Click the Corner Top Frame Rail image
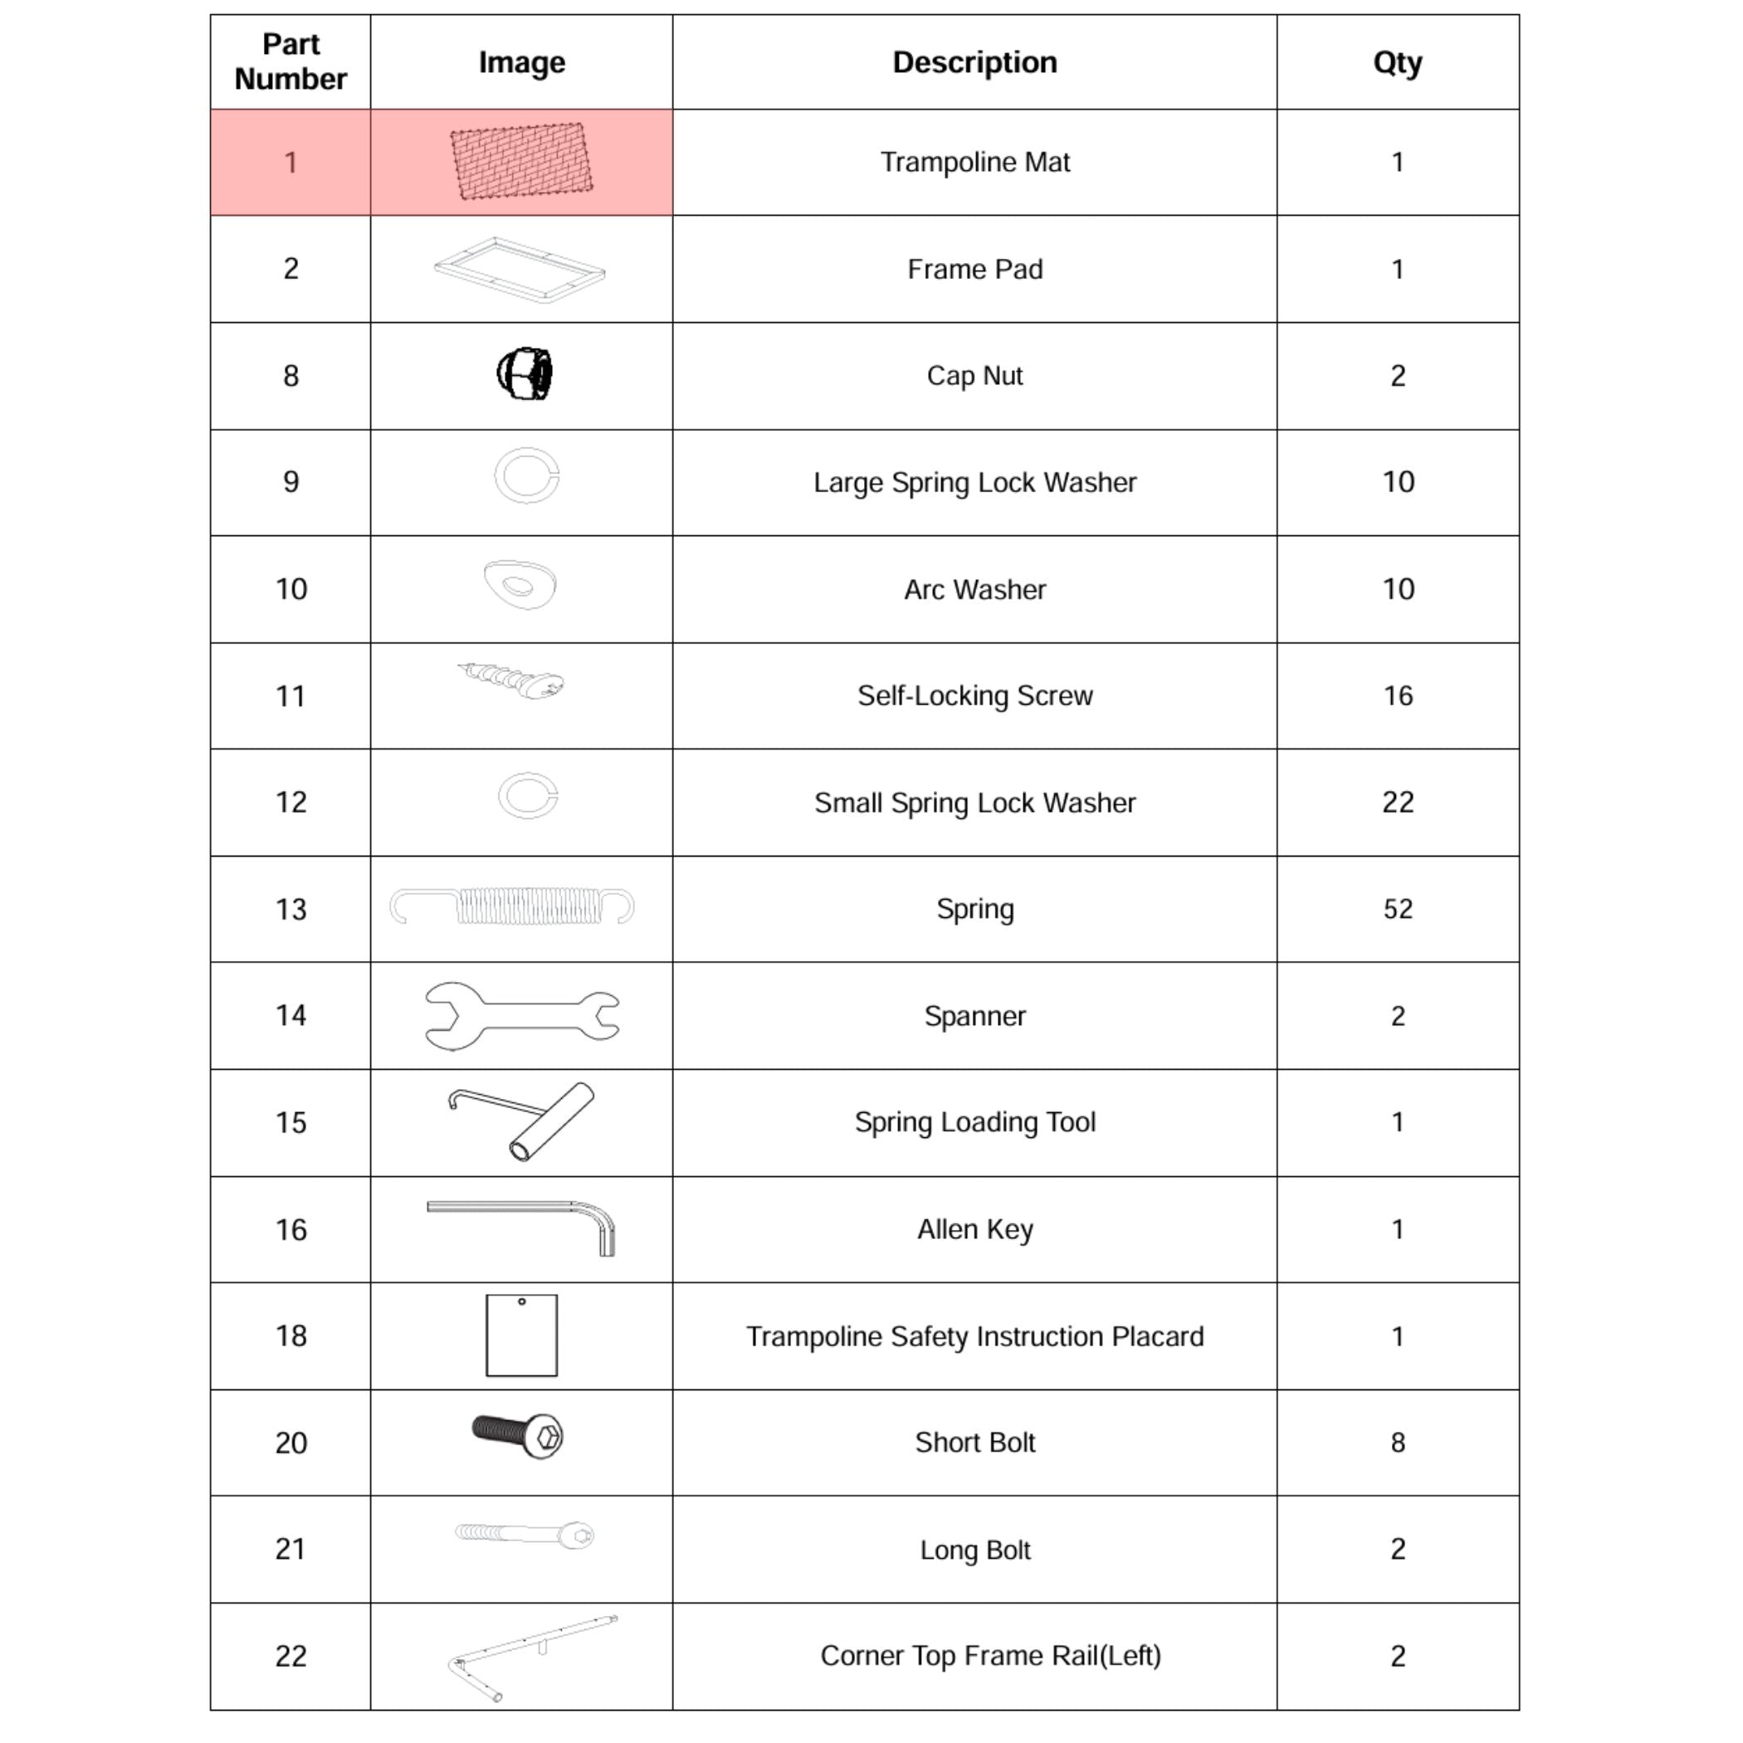Screen dimensions: 1743x1743 click(533, 1658)
